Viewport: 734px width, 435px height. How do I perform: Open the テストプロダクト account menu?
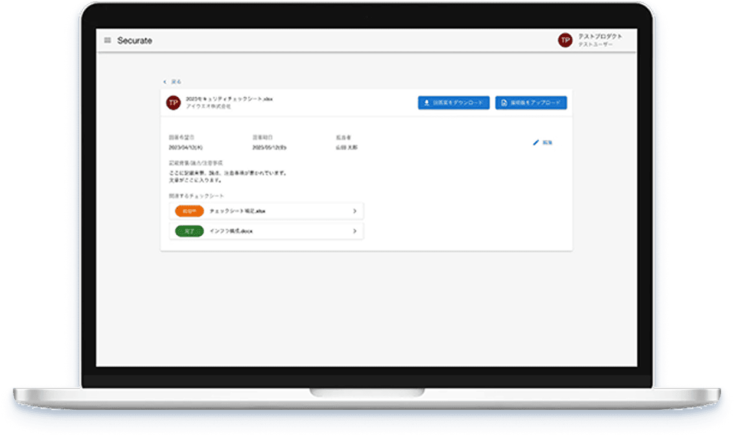(x=599, y=37)
